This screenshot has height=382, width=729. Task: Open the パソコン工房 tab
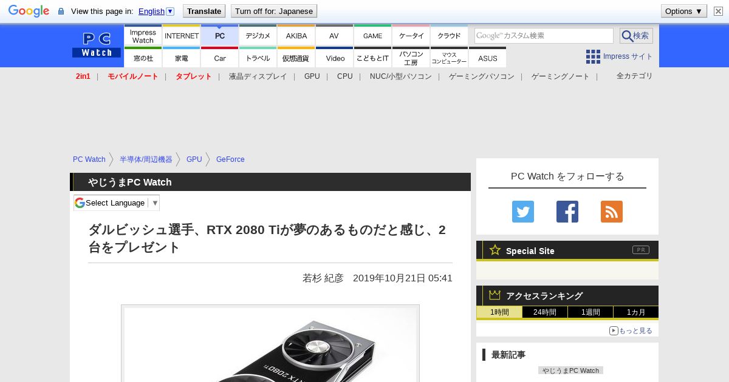pyautogui.click(x=411, y=57)
